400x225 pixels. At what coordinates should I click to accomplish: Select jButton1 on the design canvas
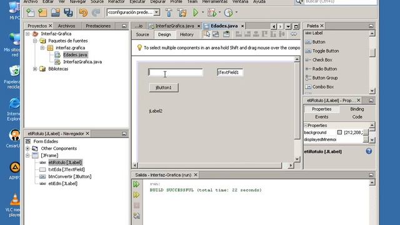tap(164, 87)
